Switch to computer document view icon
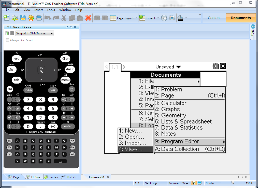 (x=199, y=183)
